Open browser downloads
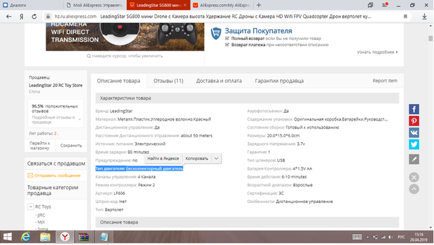Screen dimensions: 434x245 (425, 16)
